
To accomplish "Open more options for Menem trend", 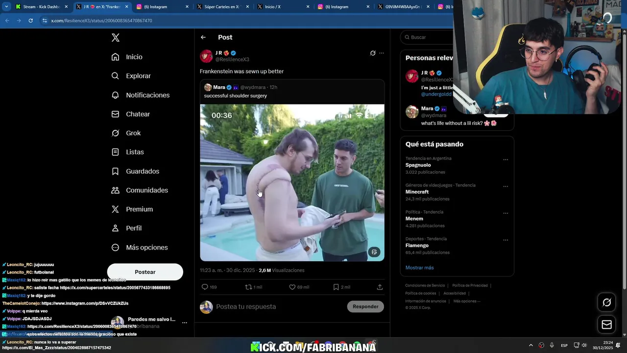I will coord(506,213).
